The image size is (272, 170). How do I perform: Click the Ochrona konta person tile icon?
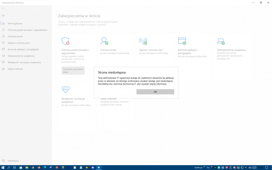(x=104, y=41)
